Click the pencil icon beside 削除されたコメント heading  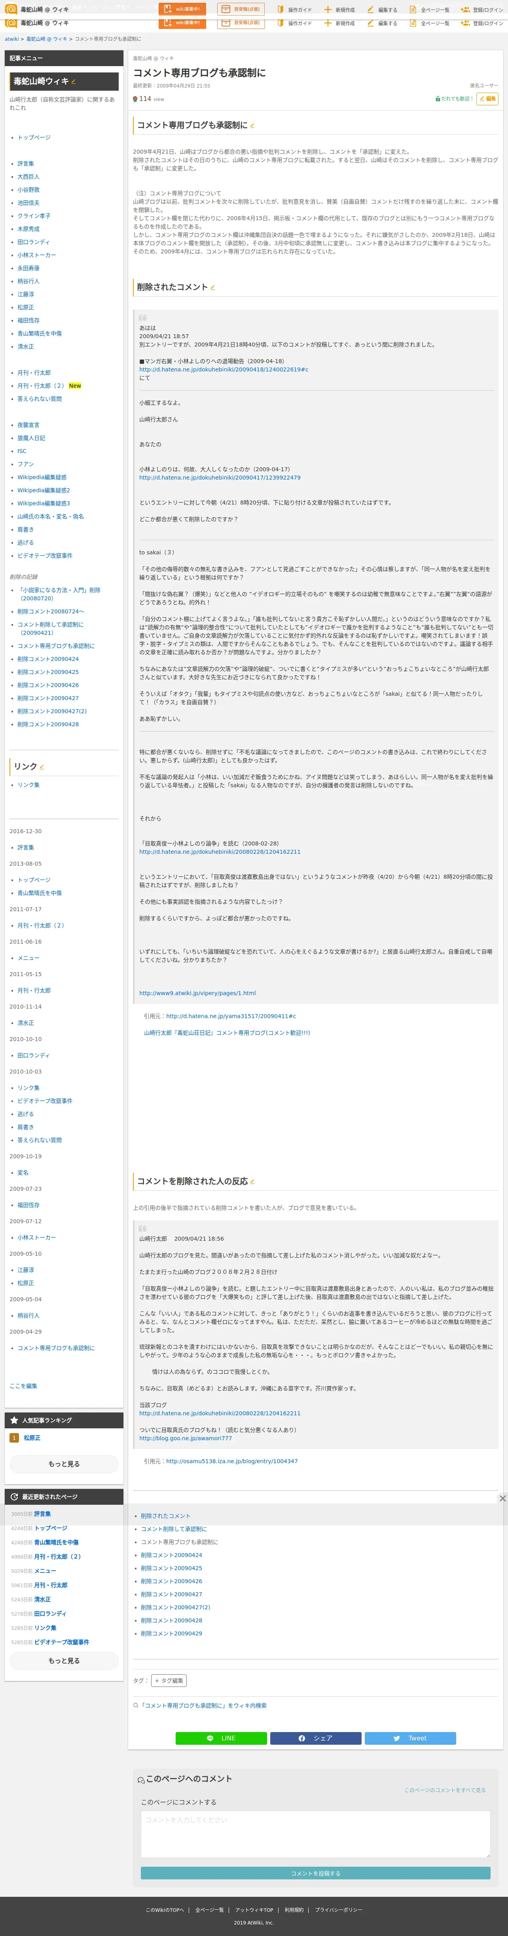click(213, 287)
